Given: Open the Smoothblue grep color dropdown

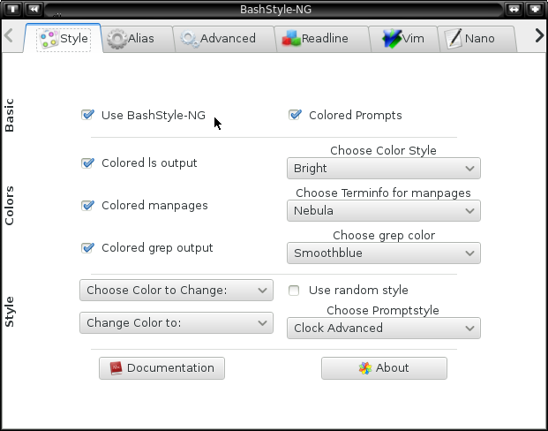Looking at the screenshot, I should click(x=384, y=253).
